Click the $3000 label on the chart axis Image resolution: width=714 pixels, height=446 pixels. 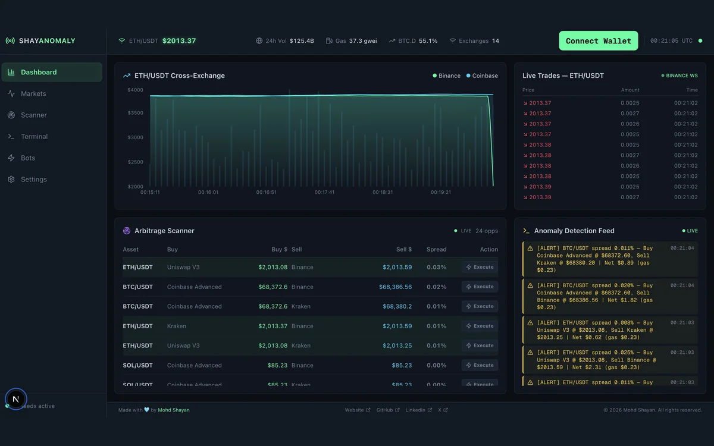tap(135, 137)
